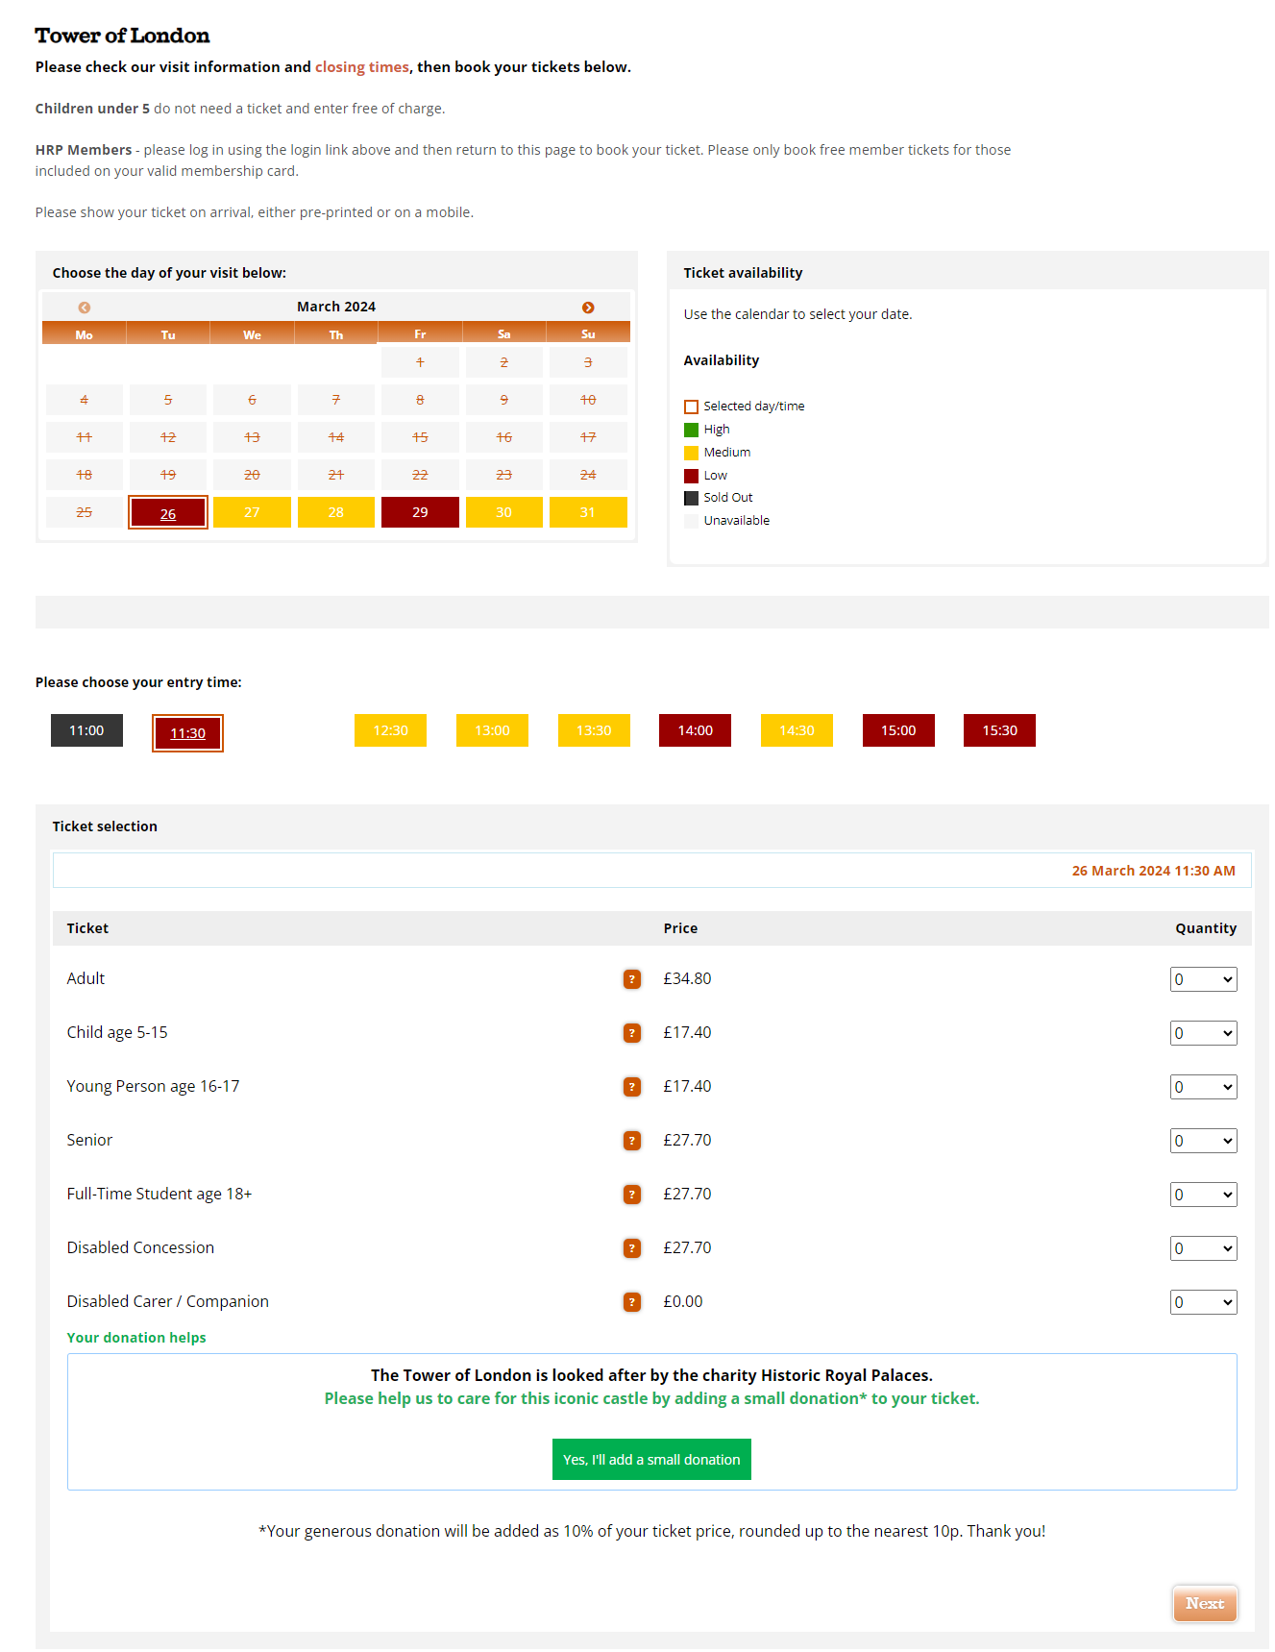Pick the 13:30 entry time
The height and width of the screenshot is (1652, 1275).
click(x=594, y=730)
